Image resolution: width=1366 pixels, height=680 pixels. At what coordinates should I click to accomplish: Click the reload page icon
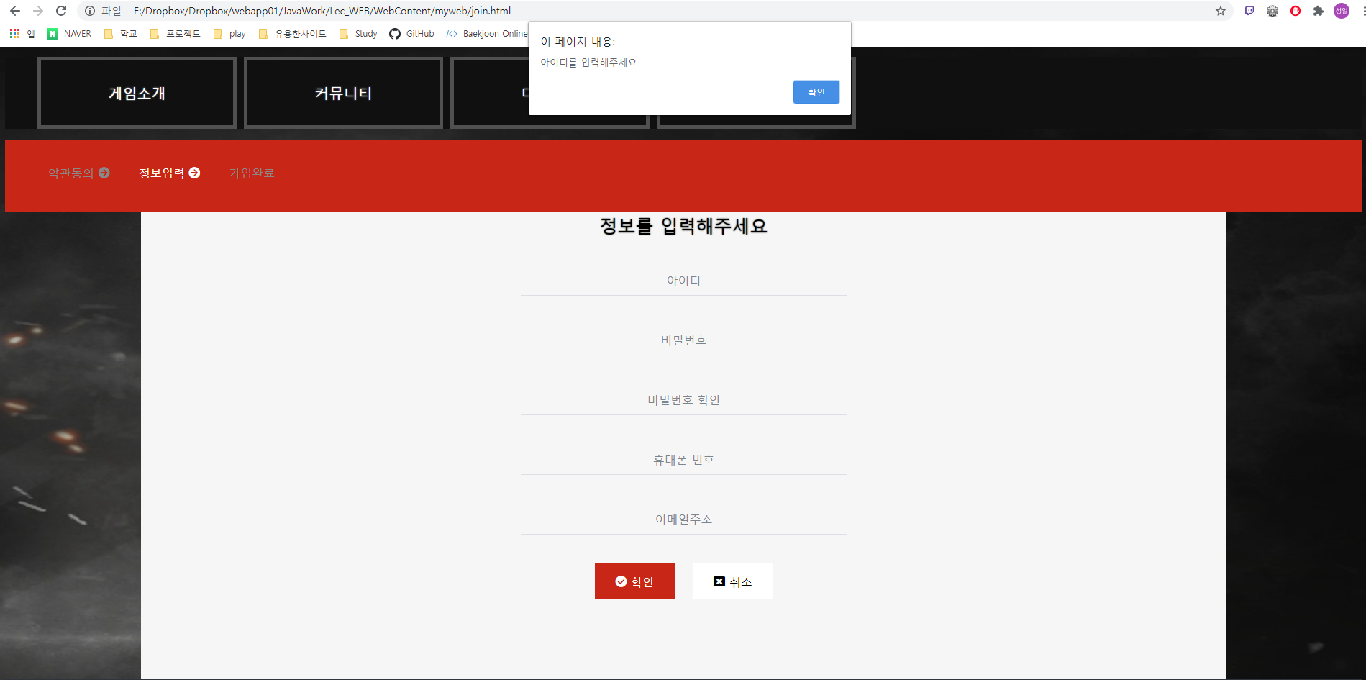pyautogui.click(x=61, y=11)
